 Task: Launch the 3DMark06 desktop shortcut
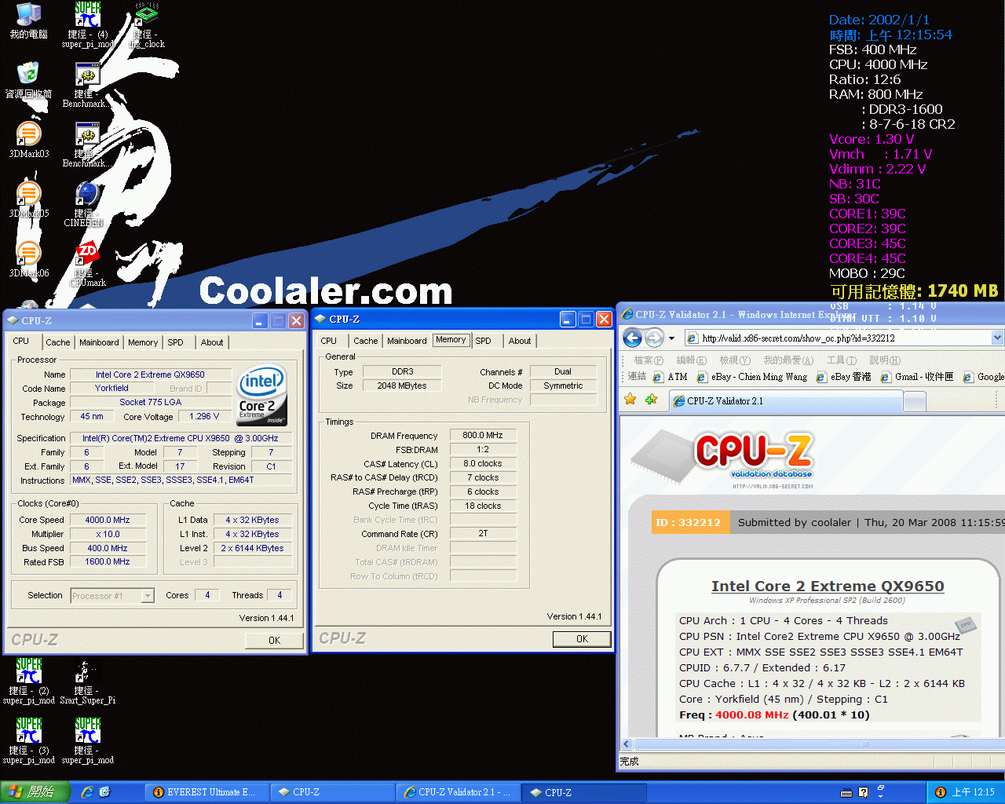pos(28,259)
